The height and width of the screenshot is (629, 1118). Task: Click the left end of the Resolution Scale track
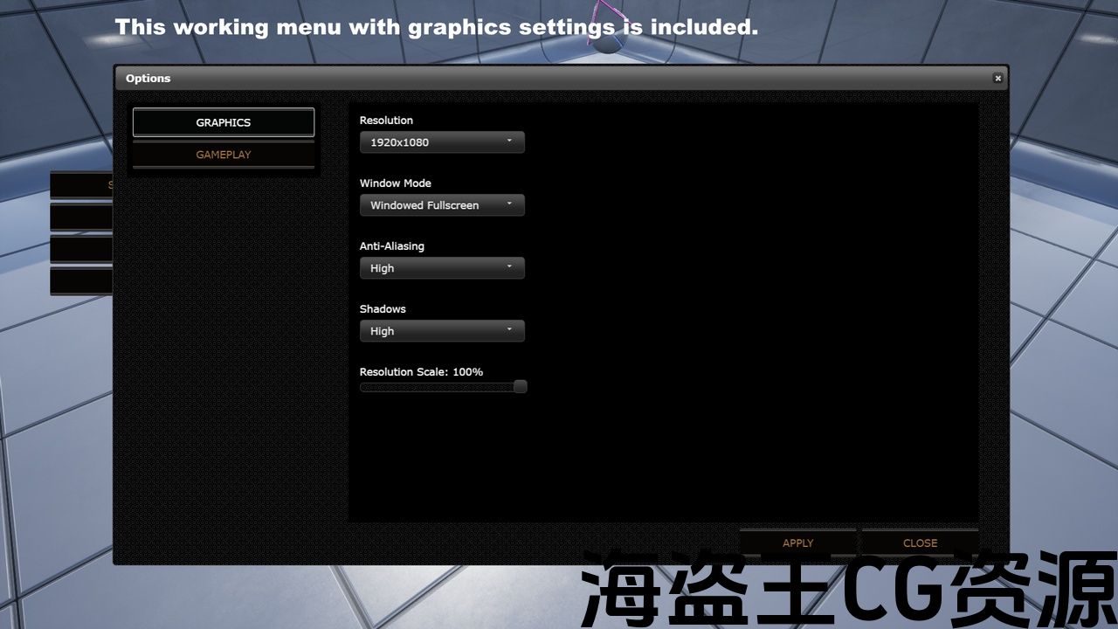[x=363, y=387]
